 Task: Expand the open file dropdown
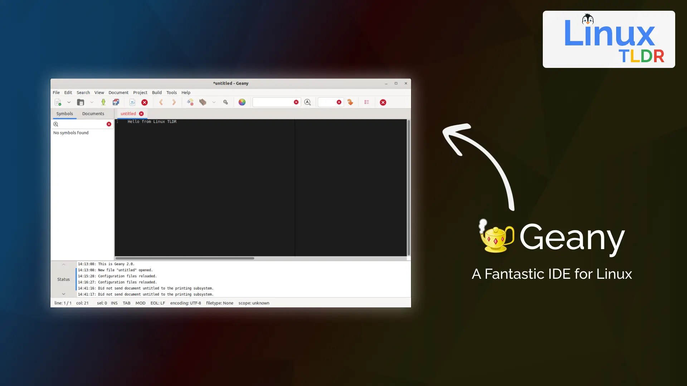(92, 102)
